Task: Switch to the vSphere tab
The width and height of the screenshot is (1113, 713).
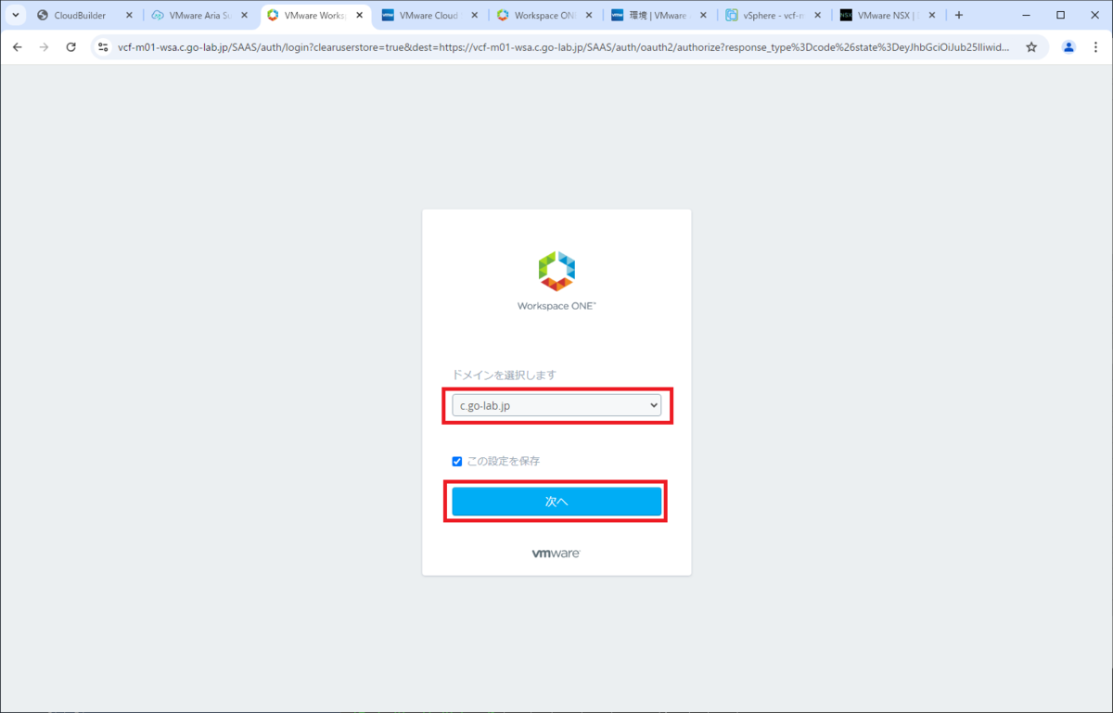Action: pyautogui.click(x=774, y=15)
